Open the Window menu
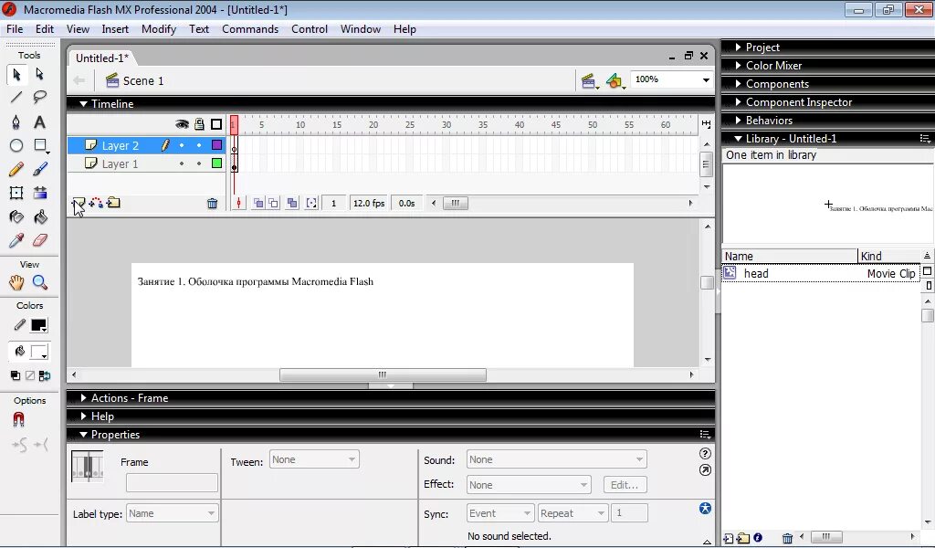This screenshot has height=548, width=935. (360, 29)
